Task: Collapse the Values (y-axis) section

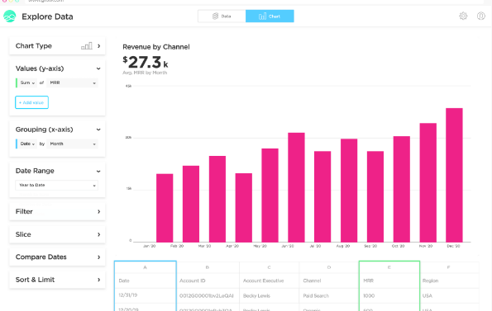Action: point(98,68)
